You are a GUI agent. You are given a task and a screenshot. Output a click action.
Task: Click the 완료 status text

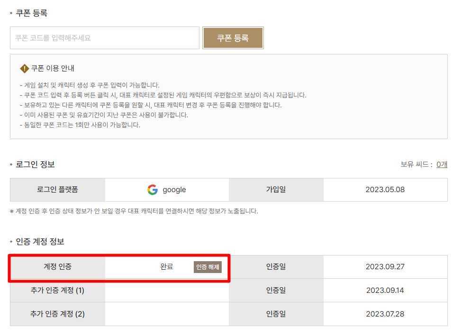point(167,267)
